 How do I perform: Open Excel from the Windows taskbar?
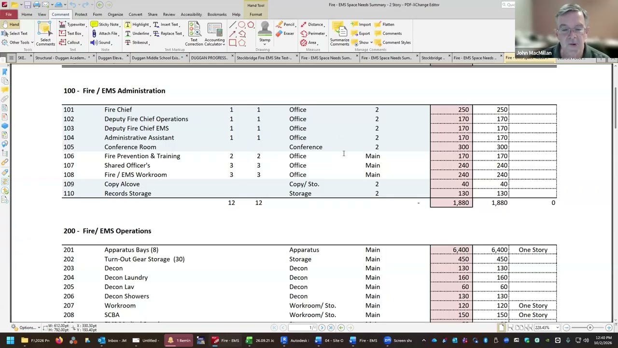249,340
